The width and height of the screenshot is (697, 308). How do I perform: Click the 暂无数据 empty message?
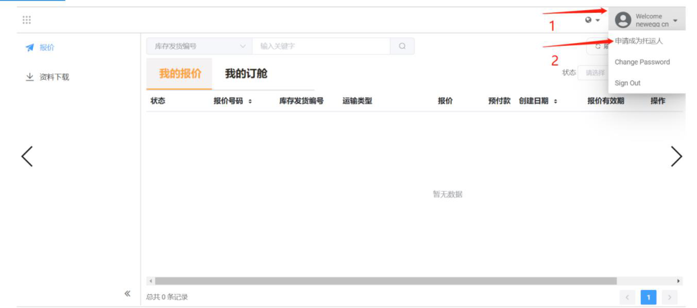(448, 194)
